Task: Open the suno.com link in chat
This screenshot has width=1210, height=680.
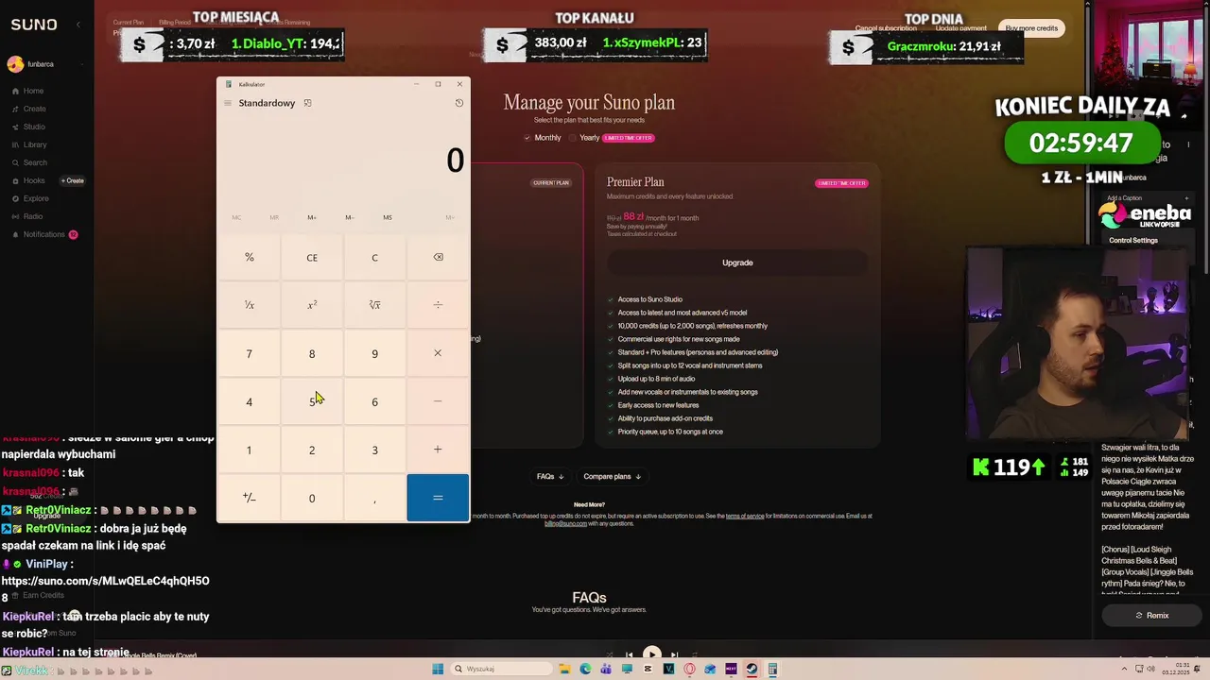Action: [x=105, y=588]
